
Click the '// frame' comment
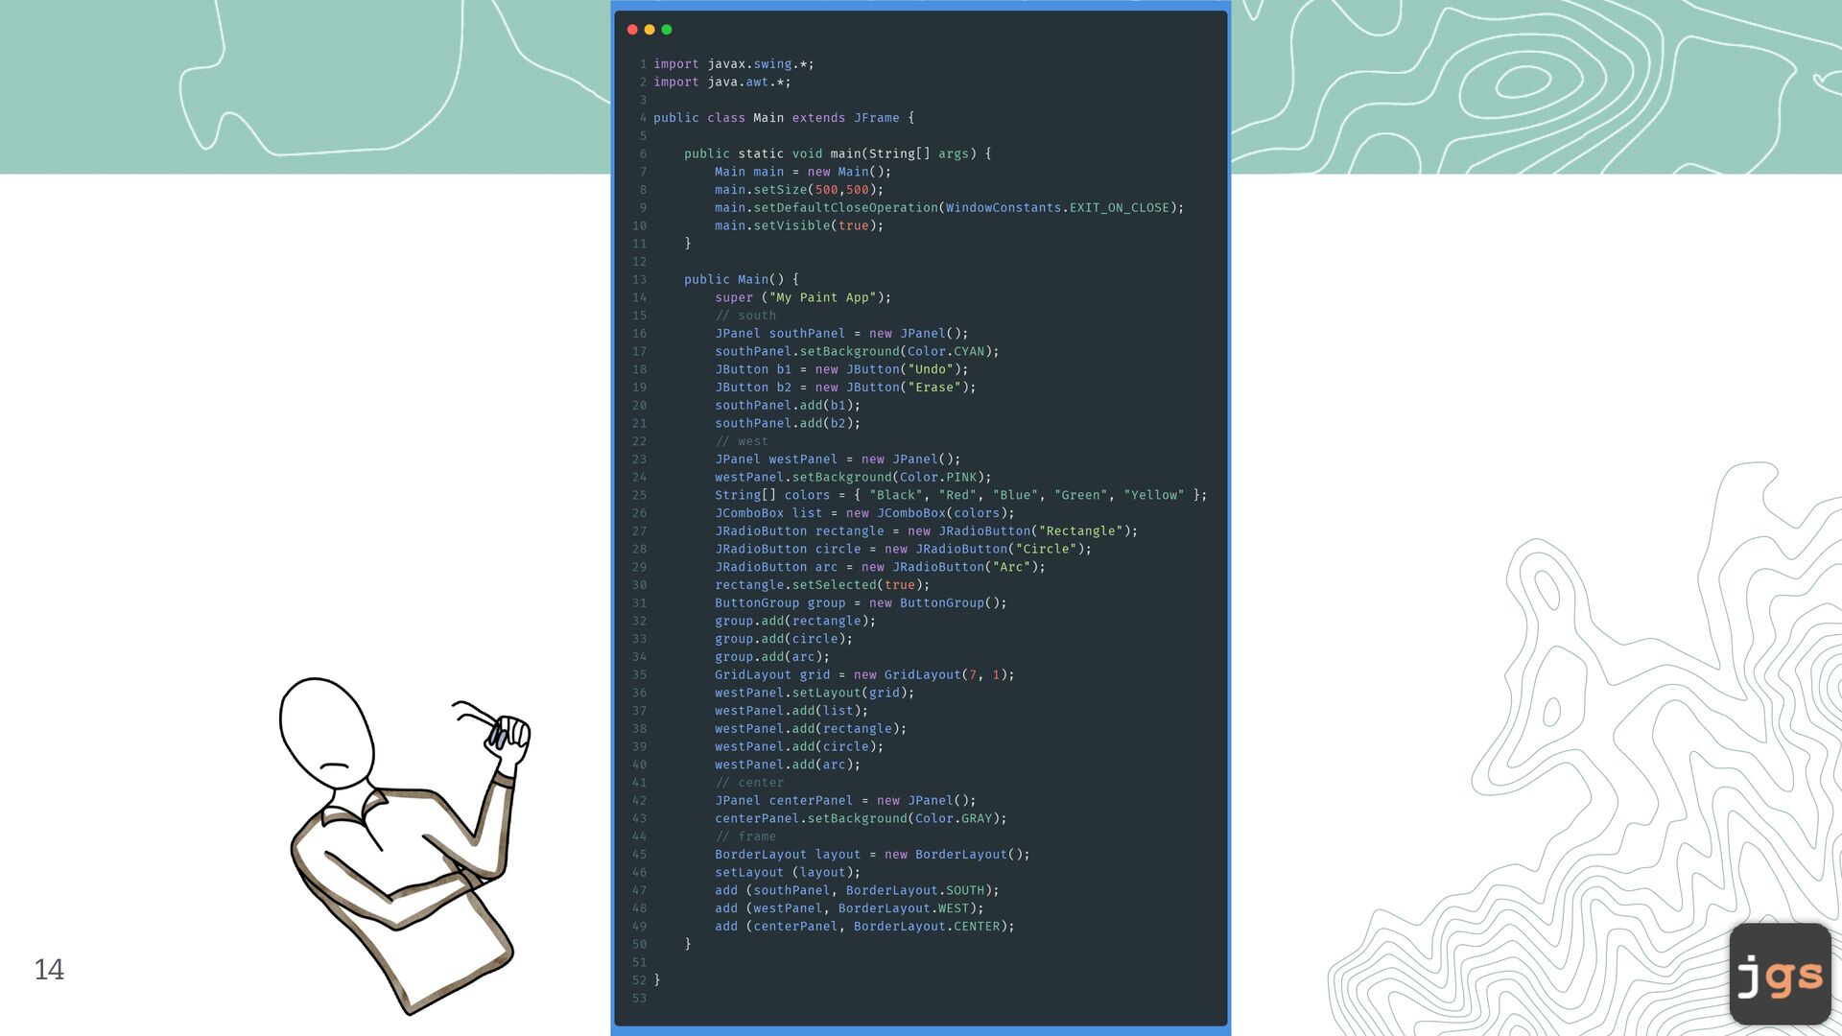[745, 837]
